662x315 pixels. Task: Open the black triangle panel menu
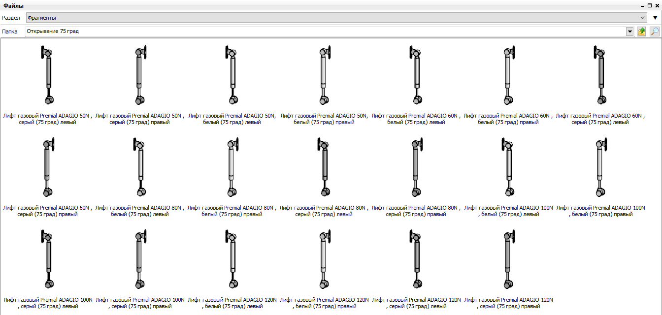pos(655,18)
